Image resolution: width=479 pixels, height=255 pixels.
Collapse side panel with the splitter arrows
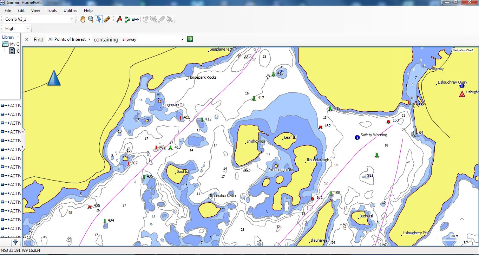23,139
